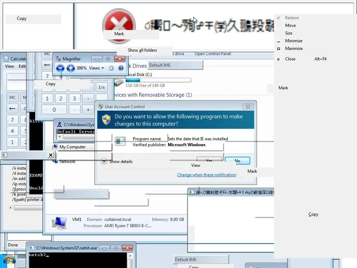Click calculator key 2
Viewport: 357px width, 268px height.
61,98
